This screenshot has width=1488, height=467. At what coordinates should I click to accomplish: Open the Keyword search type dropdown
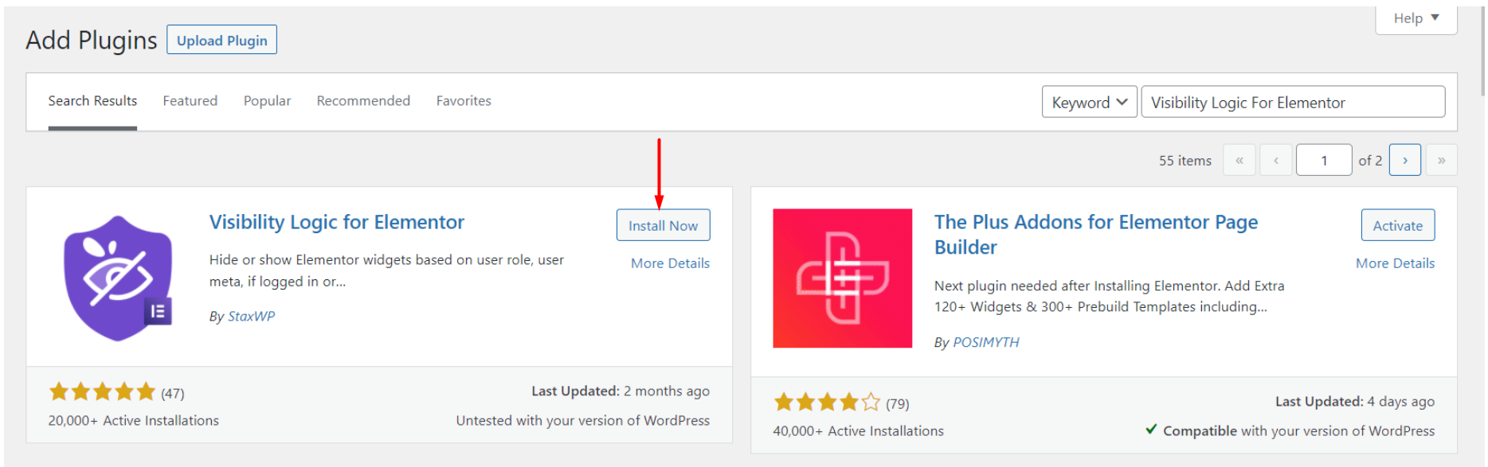coord(1089,102)
